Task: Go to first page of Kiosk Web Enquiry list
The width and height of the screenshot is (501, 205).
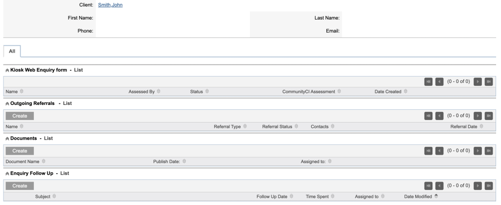Action: [x=429, y=82]
